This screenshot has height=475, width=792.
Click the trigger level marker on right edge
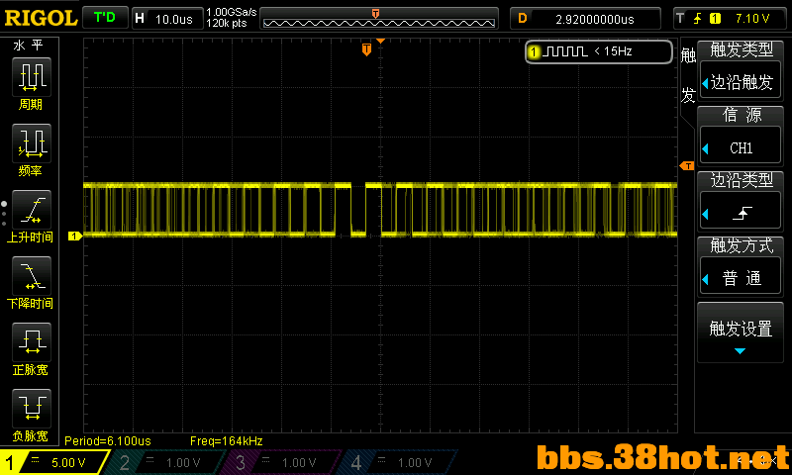coord(686,165)
